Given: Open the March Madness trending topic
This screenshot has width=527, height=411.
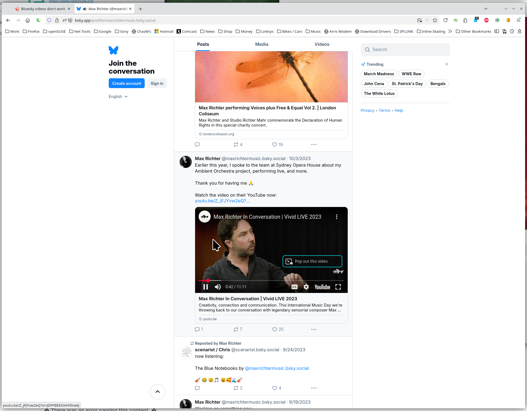Looking at the screenshot, I should [x=379, y=74].
